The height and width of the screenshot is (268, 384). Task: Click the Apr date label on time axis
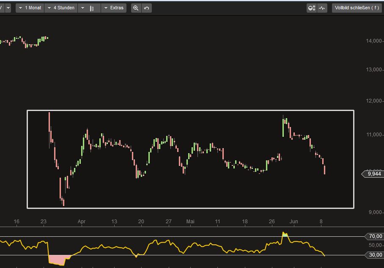coord(82,222)
